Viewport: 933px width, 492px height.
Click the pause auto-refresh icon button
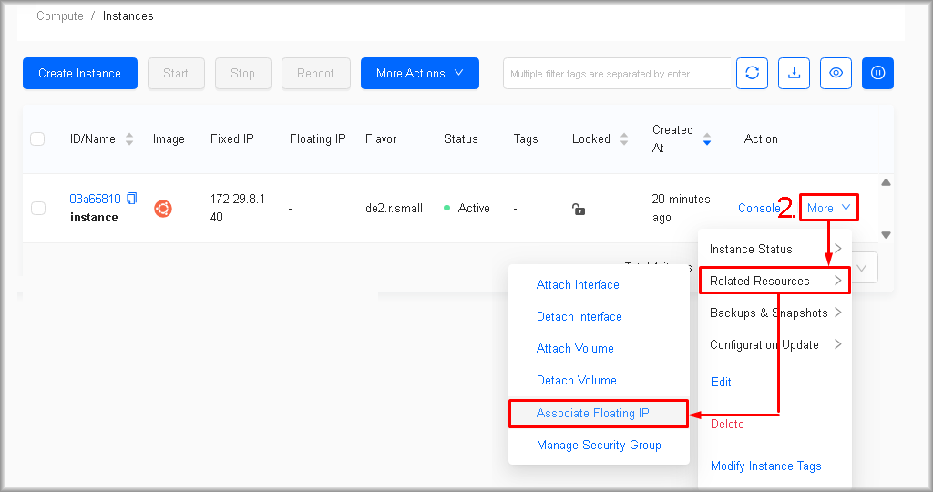[x=877, y=74]
